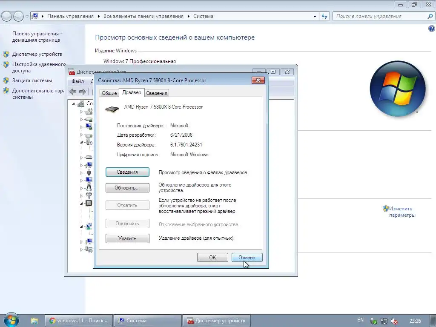This screenshot has height=327, width=436.
Task: Collapse the unknown devices node in the tree
Action: [x=81, y=142]
